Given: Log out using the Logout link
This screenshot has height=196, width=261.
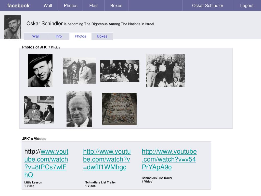Looking at the screenshot, I should [247, 6].
